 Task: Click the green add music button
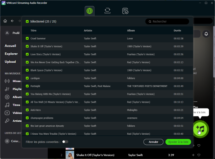(x=200, y=128)
